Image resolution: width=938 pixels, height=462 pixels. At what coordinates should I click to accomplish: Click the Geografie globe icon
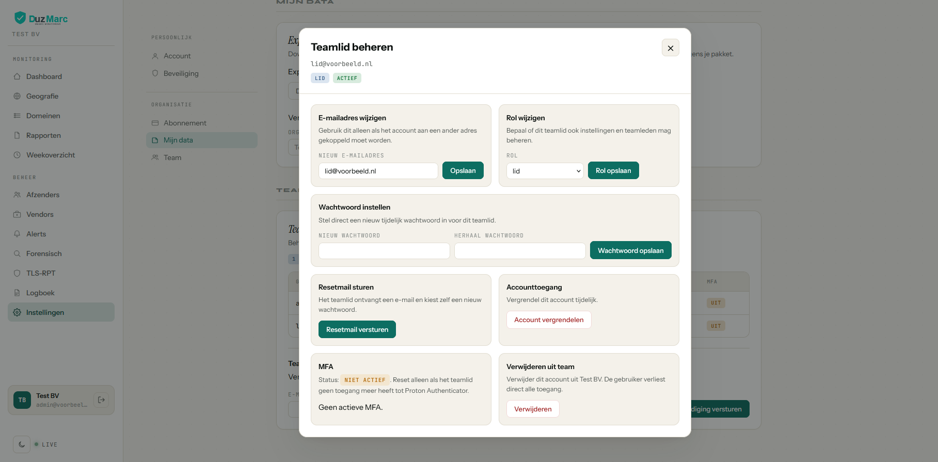(x=17, y=96)
